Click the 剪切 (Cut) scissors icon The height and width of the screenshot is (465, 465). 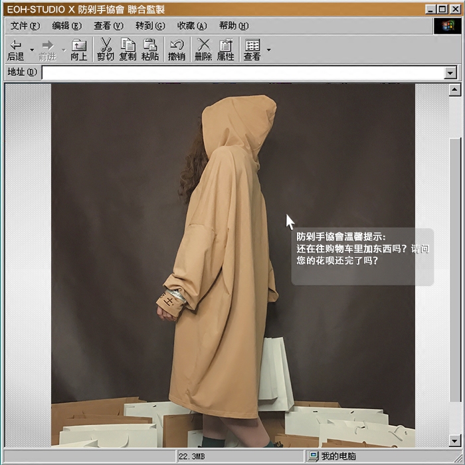point(106,49)
